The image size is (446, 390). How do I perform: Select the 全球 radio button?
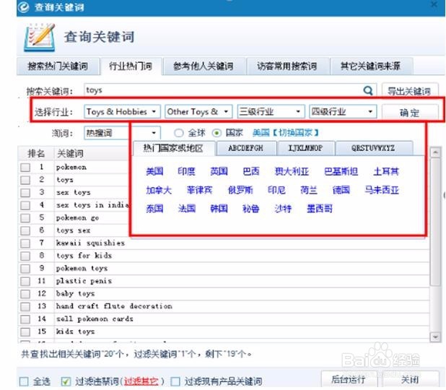click(179, 133)
